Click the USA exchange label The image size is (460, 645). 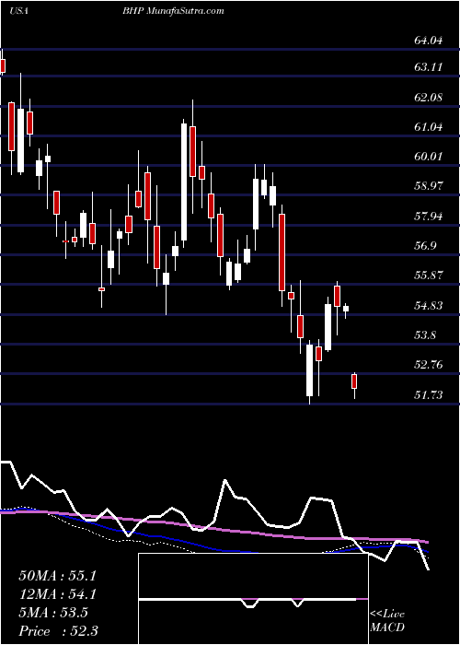(x=19, y=11)
